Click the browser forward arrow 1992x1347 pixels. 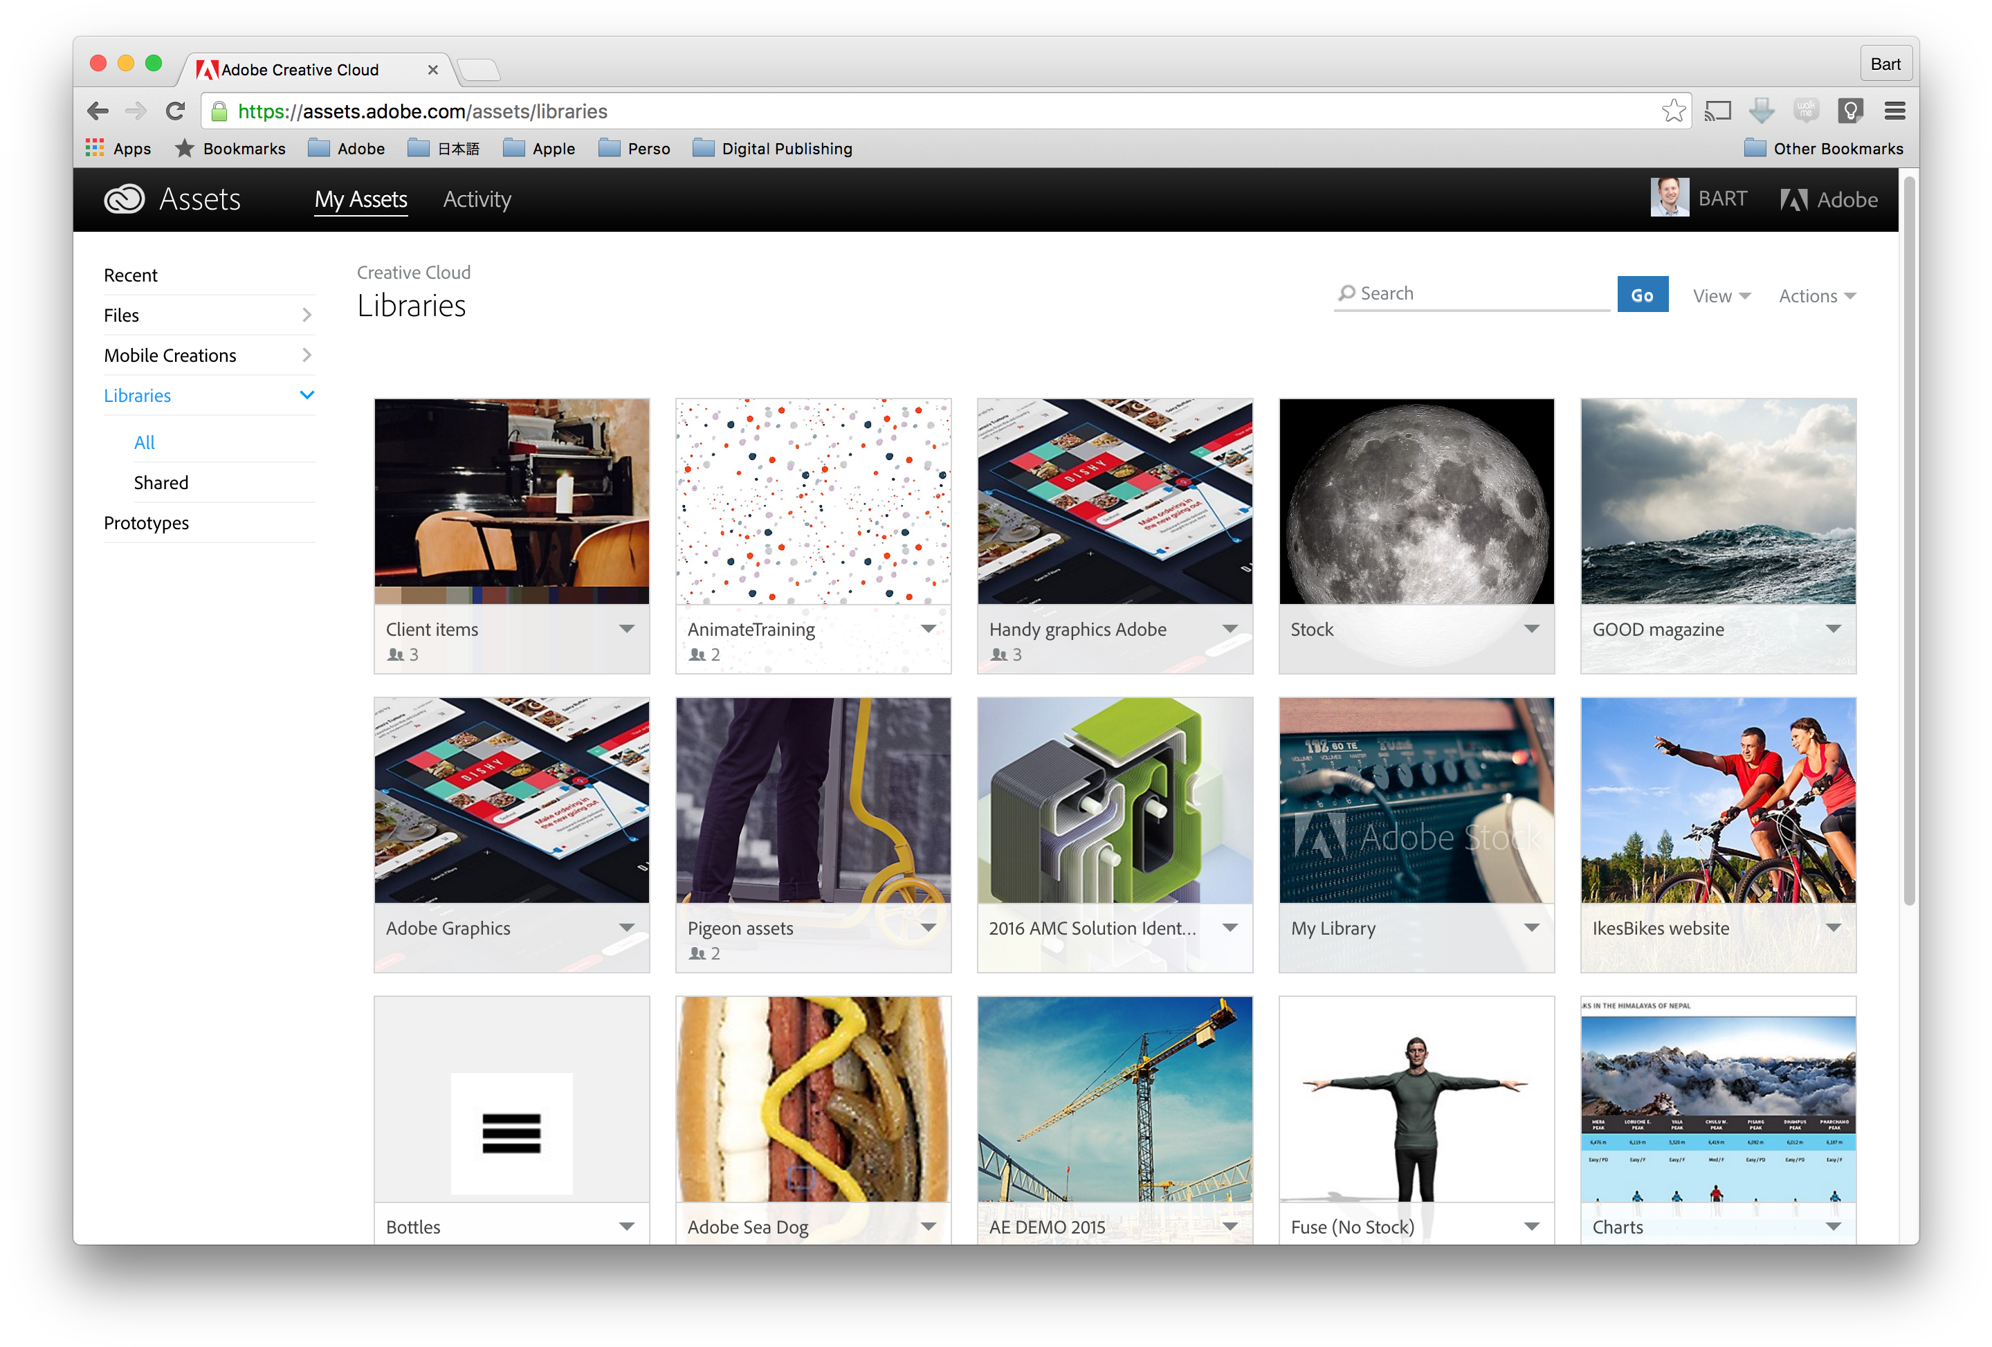[136, 111]
